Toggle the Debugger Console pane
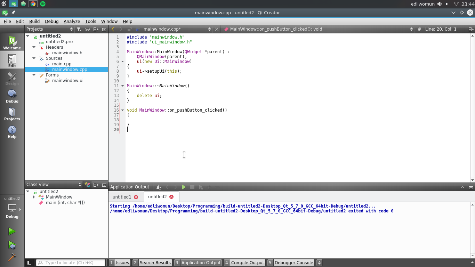Image resolution: width=475 pixels, height=267 pixels. click(x=291, y=263)
